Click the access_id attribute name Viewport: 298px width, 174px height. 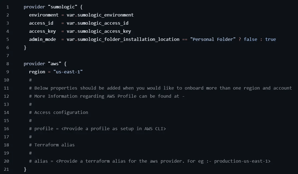pos(41,23)
